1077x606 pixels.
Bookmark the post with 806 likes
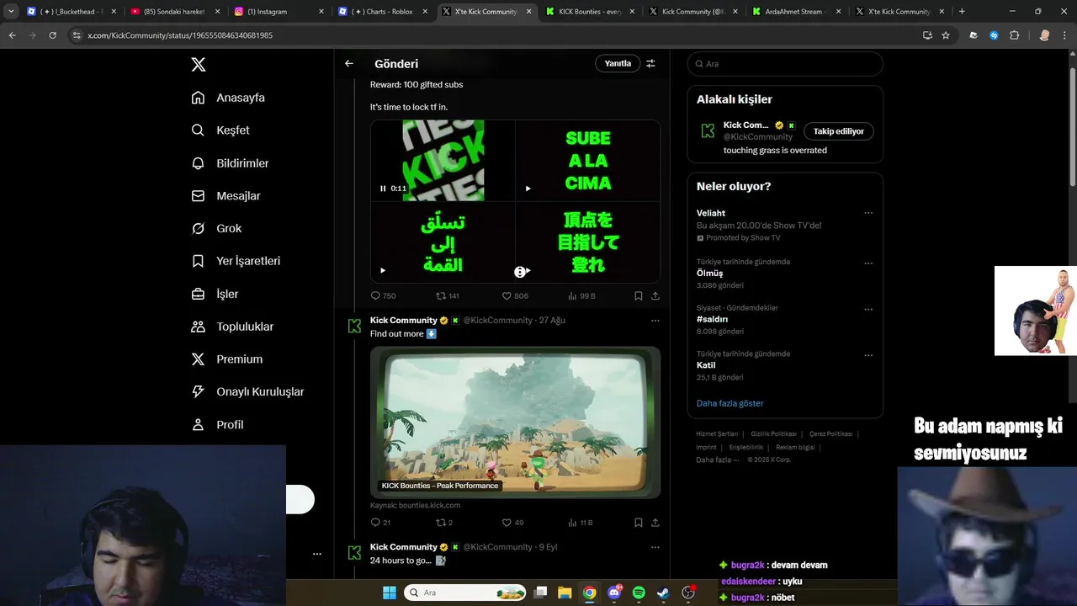pos(639,296)
